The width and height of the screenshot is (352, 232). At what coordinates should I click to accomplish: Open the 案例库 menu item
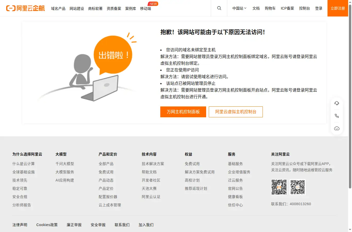131,9
